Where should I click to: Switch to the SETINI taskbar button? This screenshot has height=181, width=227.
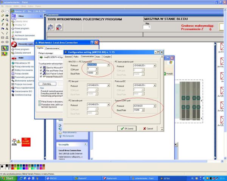click(171, 178)
